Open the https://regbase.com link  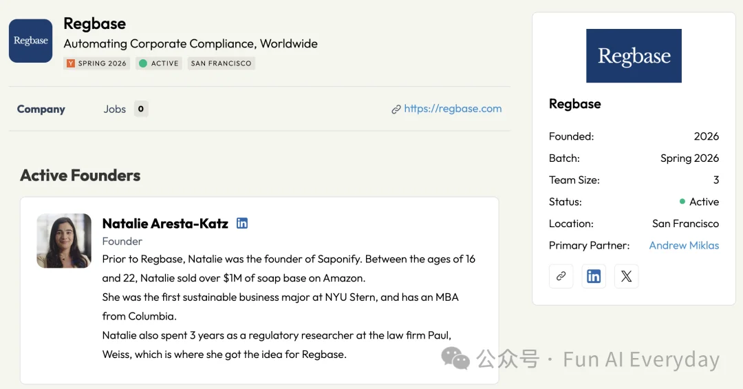[x=453, y=109]
